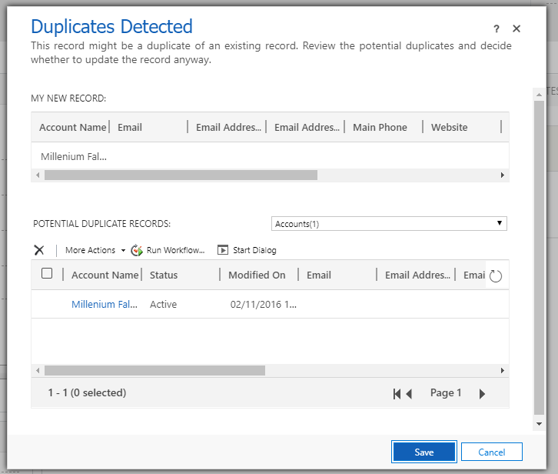Viewport: 558px width, 474px height.
Task: Click the dialog vertical scrollbar down arrow
Action: [x=539, y=424]
